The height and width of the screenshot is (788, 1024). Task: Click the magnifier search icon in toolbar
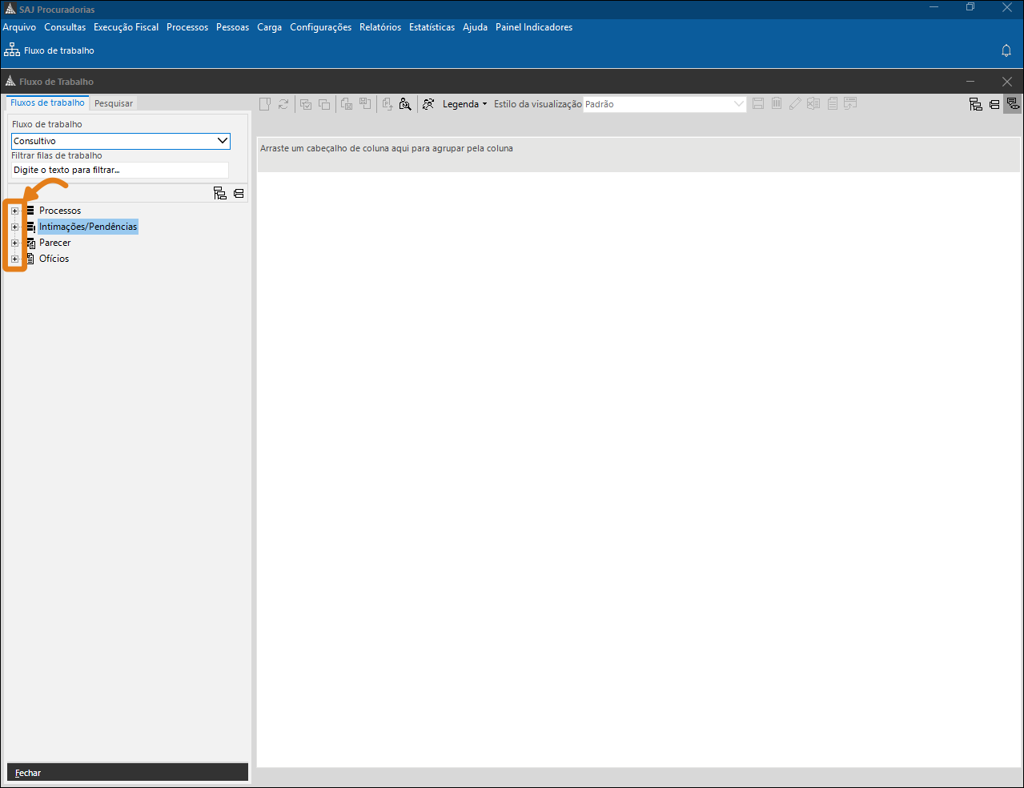(405, 104)
